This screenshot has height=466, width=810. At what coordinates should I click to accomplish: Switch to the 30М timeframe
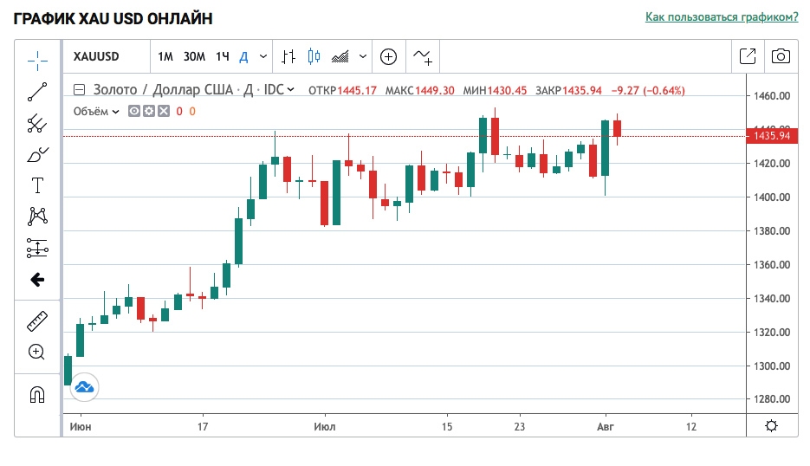coord(194,57)
